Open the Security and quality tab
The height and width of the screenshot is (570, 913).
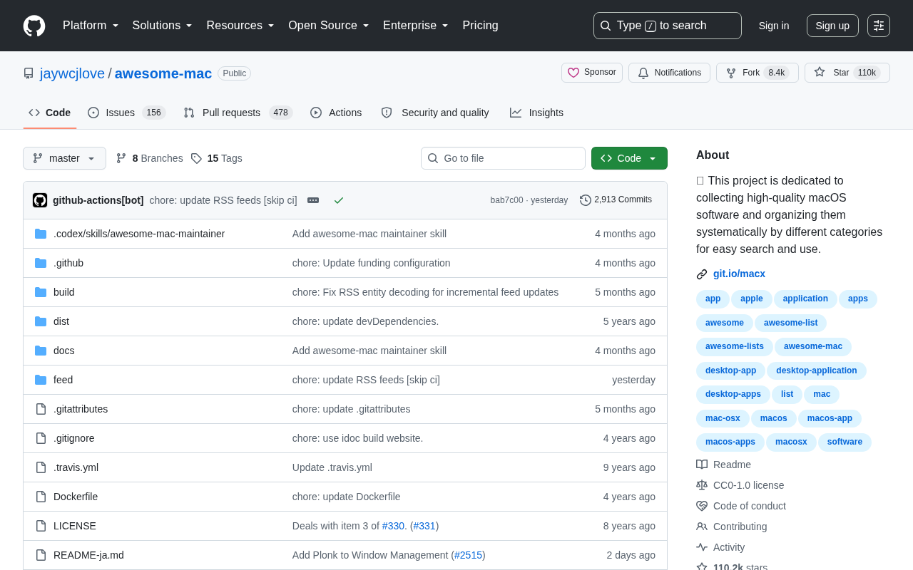point(435,113)
